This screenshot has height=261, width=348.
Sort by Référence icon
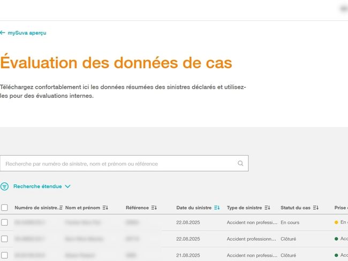[154, 208]
